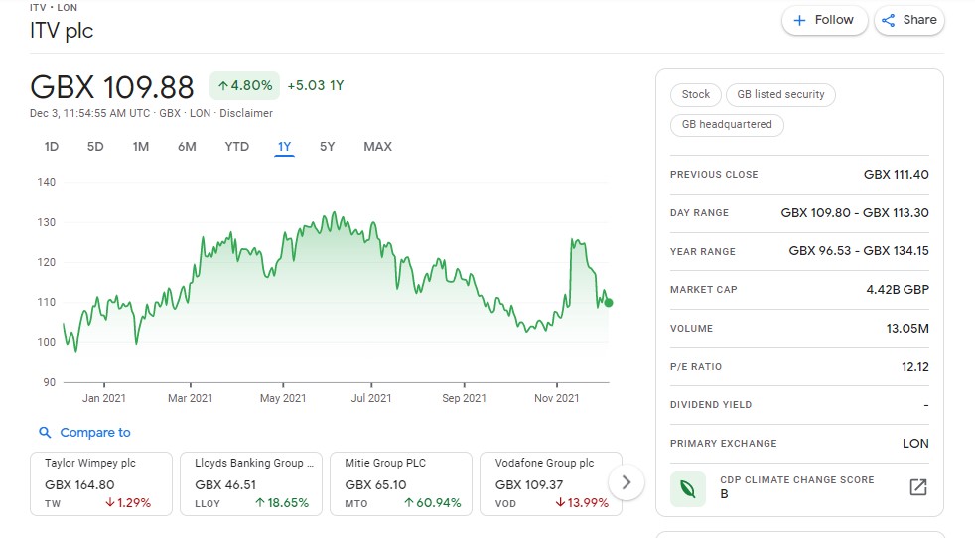
Task: Click the VOLUME value 13.05M
Action: 907,329
